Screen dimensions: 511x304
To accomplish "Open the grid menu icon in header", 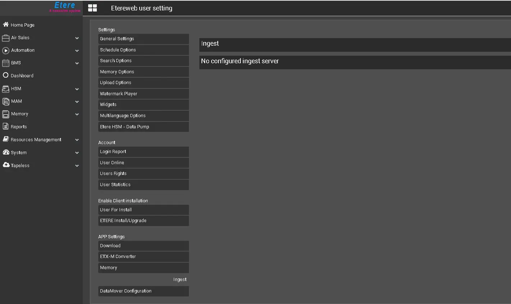I will click(x=92, y=8).
